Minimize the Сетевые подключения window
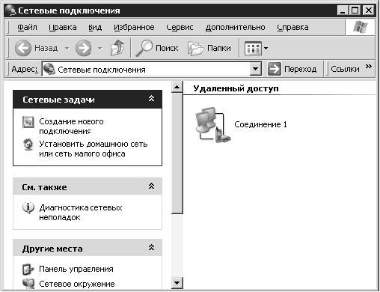Image resolution: width=380 pixels, height=292 pixels. click(343, 10)
